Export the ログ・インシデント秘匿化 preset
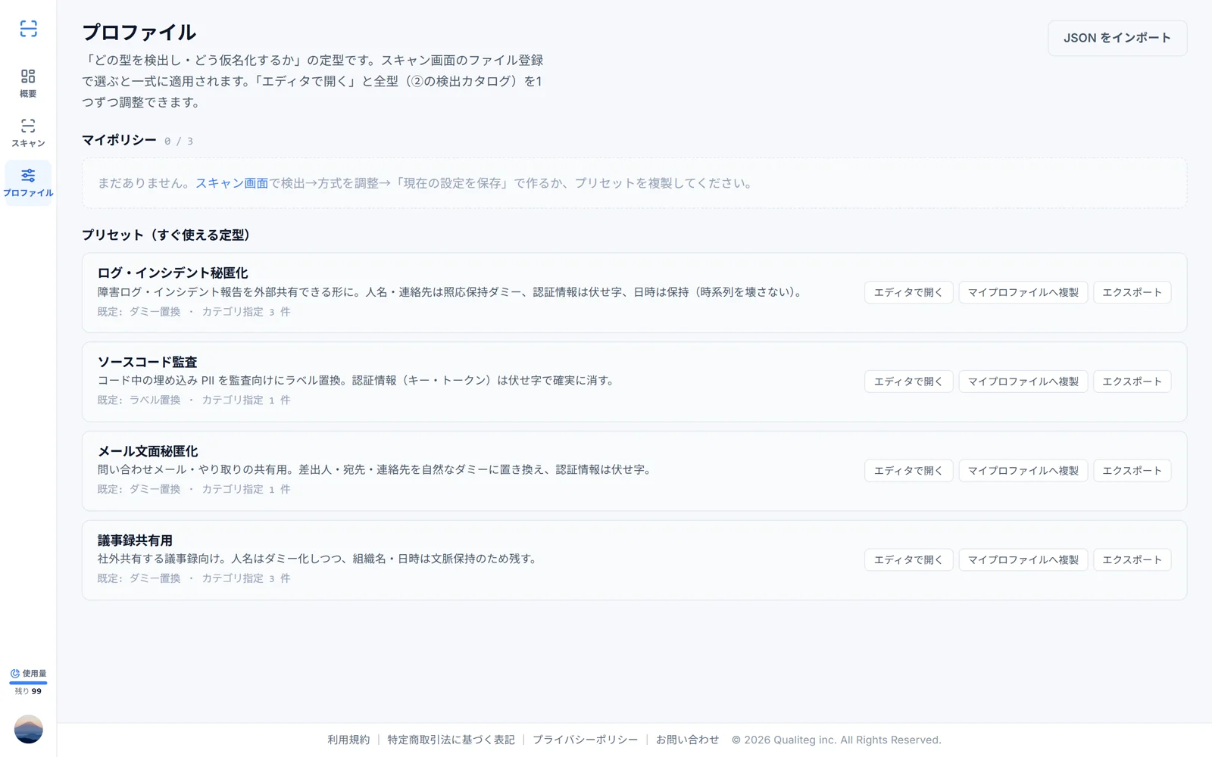The width and height of the screenshot is (1212, 757). click(x=1132, y=292)
